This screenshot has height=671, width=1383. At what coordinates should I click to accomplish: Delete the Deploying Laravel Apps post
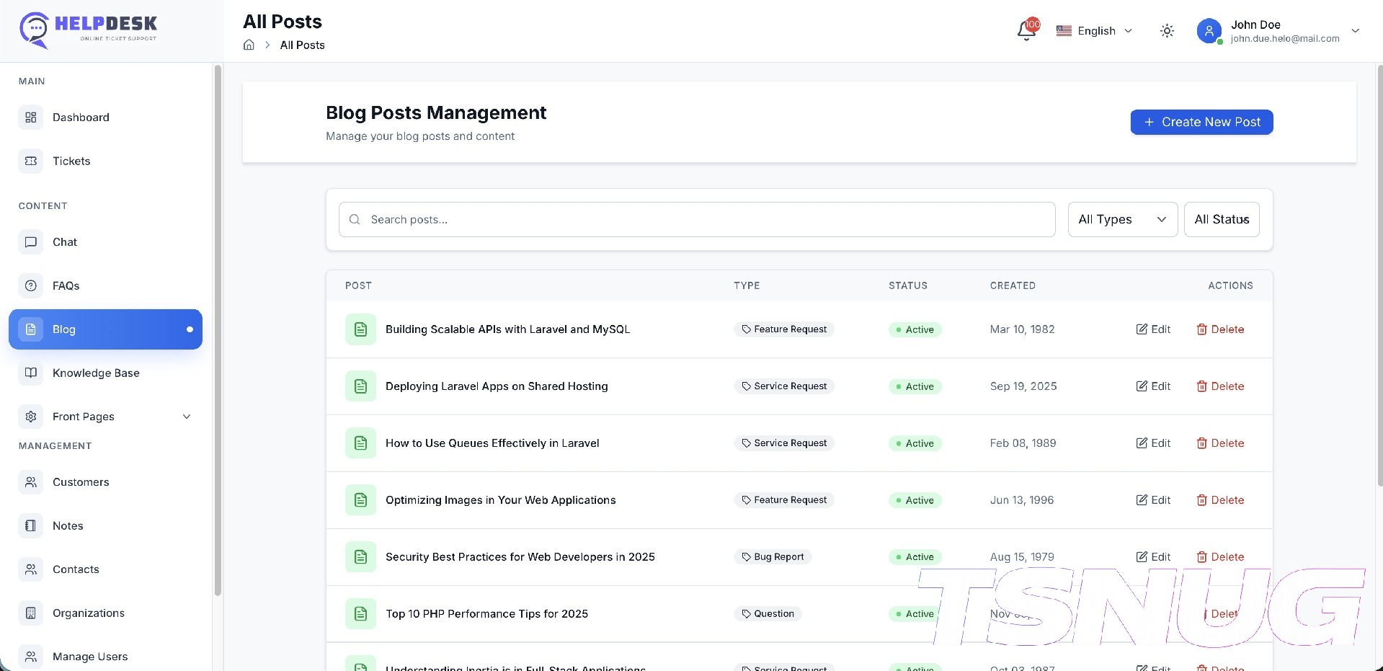(x=1220, y=386)
